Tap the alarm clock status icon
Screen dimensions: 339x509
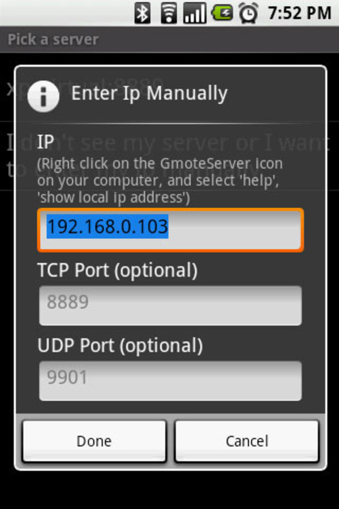[x=248, y=13]
